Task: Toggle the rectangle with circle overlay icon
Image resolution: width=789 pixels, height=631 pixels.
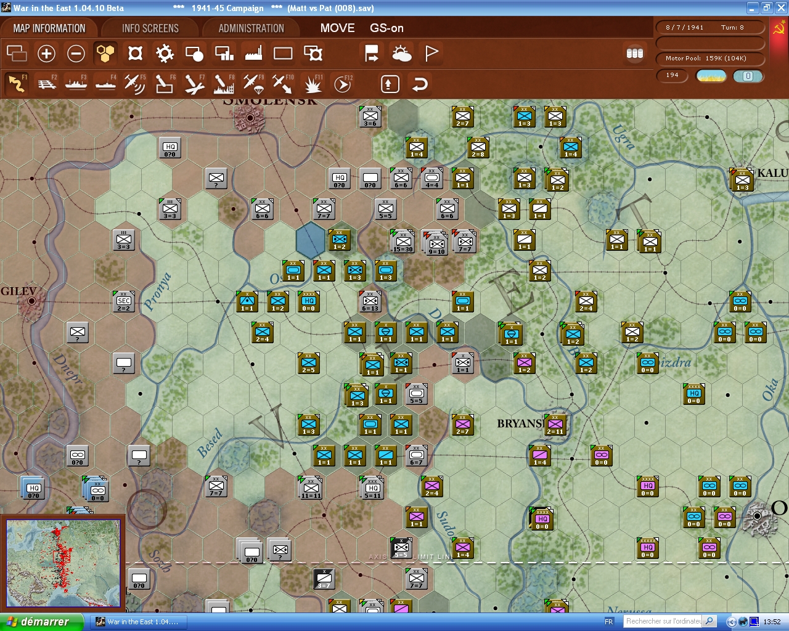Action: (194, 54)
